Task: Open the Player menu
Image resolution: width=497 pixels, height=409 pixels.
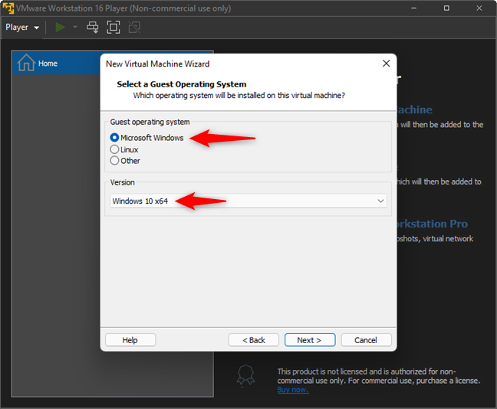Action: click(22, 28)
